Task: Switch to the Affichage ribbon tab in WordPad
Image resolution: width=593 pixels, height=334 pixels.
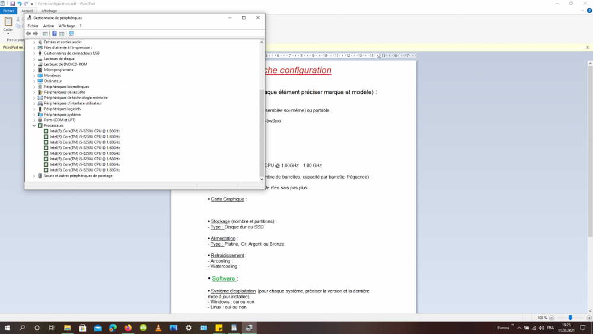Action: pyautogui.click(x=49, y=11)
